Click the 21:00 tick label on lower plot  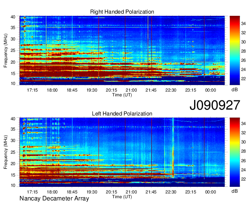click(x=131, y=192)
